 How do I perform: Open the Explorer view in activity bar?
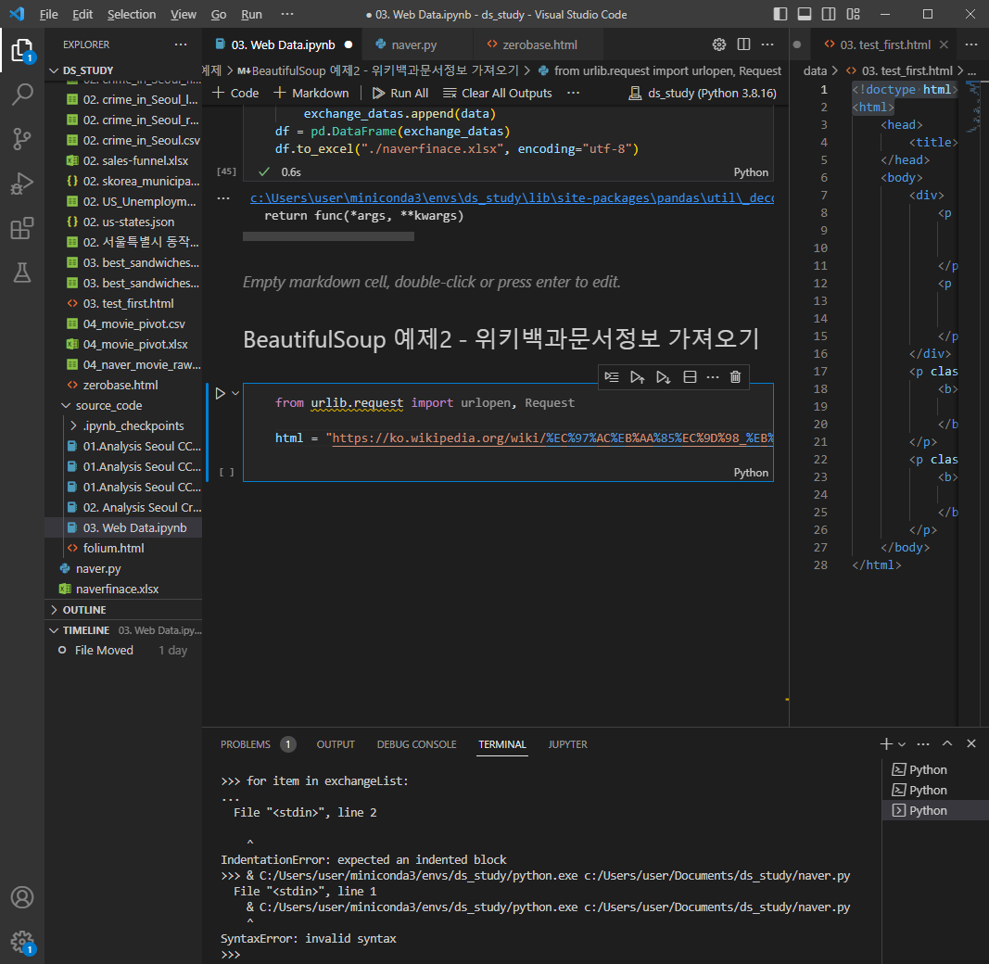[22, 50]
